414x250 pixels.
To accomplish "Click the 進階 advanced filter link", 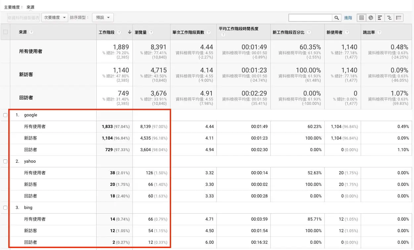I will pos(348,18).
